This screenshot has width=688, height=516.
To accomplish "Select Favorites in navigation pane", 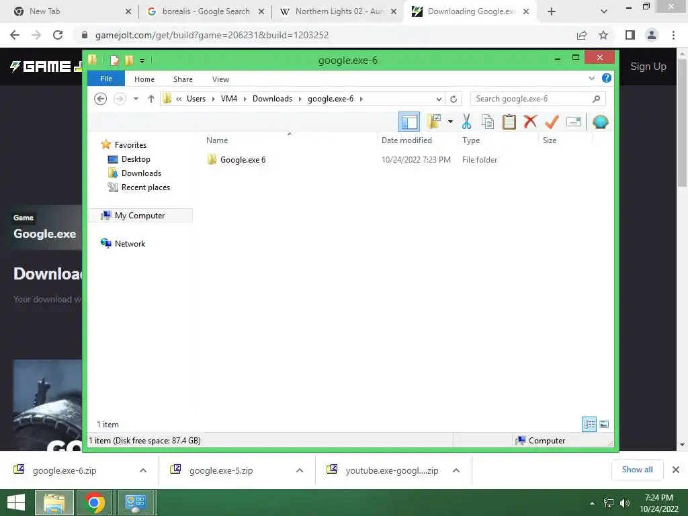I will (130, 145).
